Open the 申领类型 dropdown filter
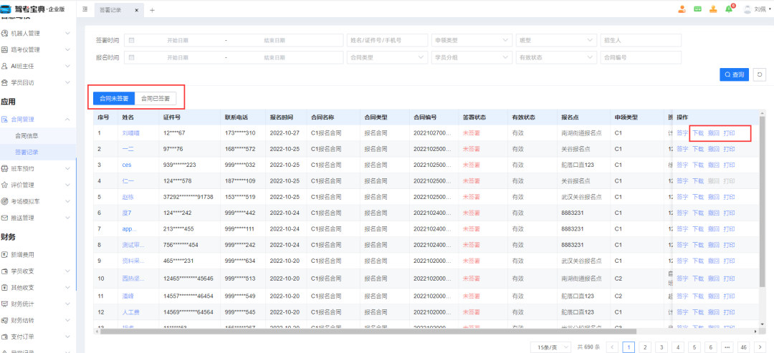774x353 pixels. (472, 40)
